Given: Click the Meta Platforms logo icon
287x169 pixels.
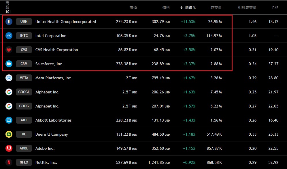Looking at the screenshot, I should pos(9,78).
